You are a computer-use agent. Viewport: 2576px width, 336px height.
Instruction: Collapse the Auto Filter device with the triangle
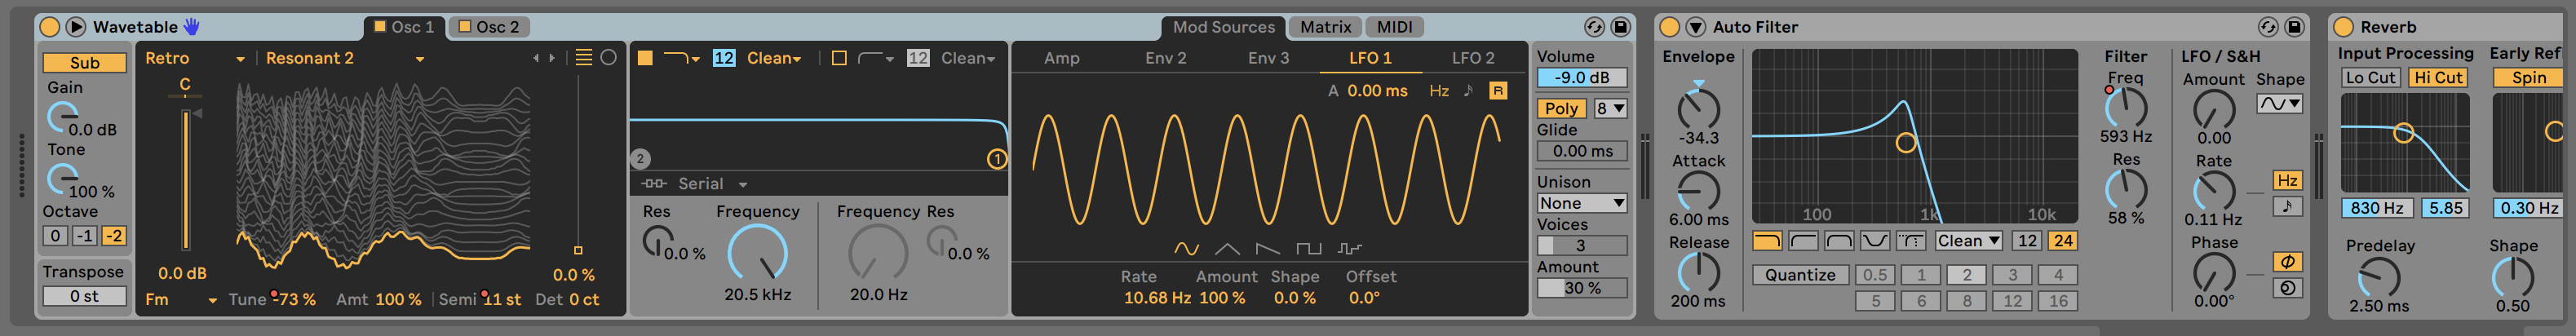pos(1696,27)
